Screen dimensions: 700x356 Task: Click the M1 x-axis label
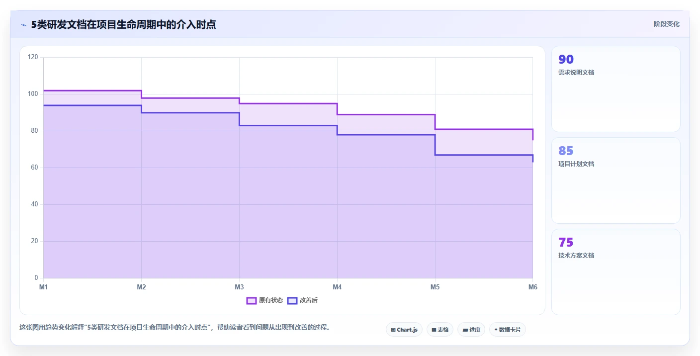[43, 287]
